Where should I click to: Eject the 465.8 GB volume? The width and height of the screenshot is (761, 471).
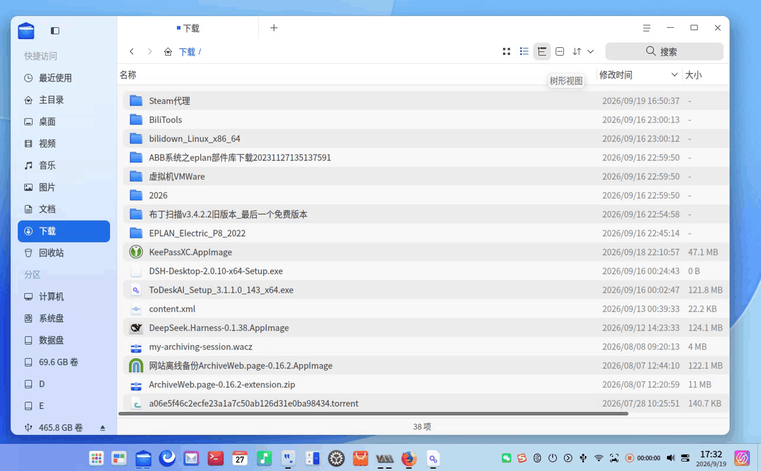pos(102,427)
